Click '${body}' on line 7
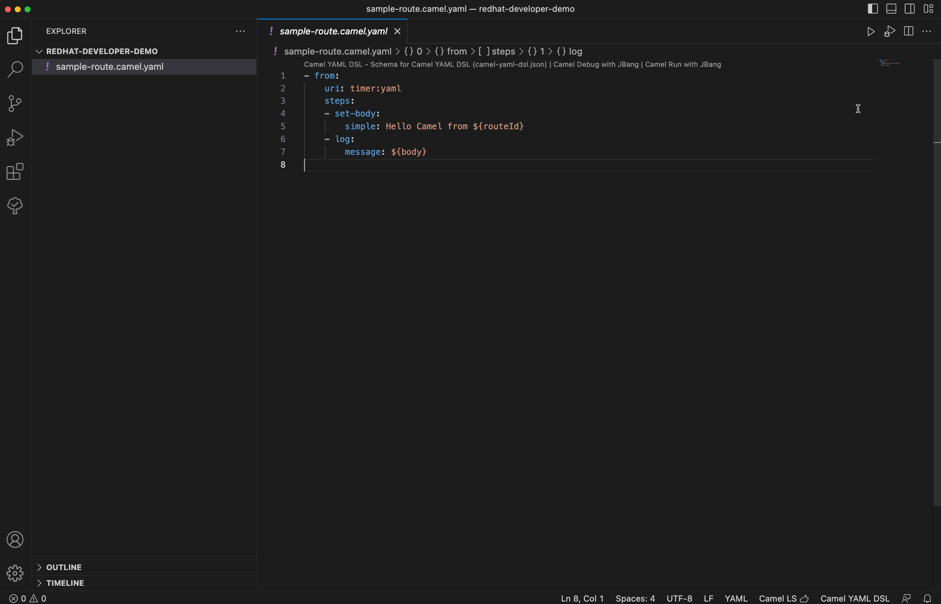 point(409,152)
